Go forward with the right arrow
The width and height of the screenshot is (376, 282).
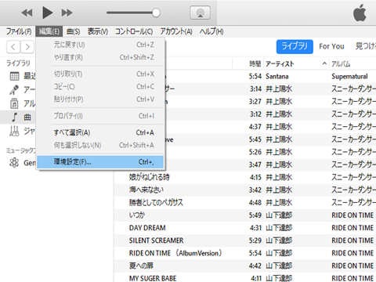click(27, 47)
